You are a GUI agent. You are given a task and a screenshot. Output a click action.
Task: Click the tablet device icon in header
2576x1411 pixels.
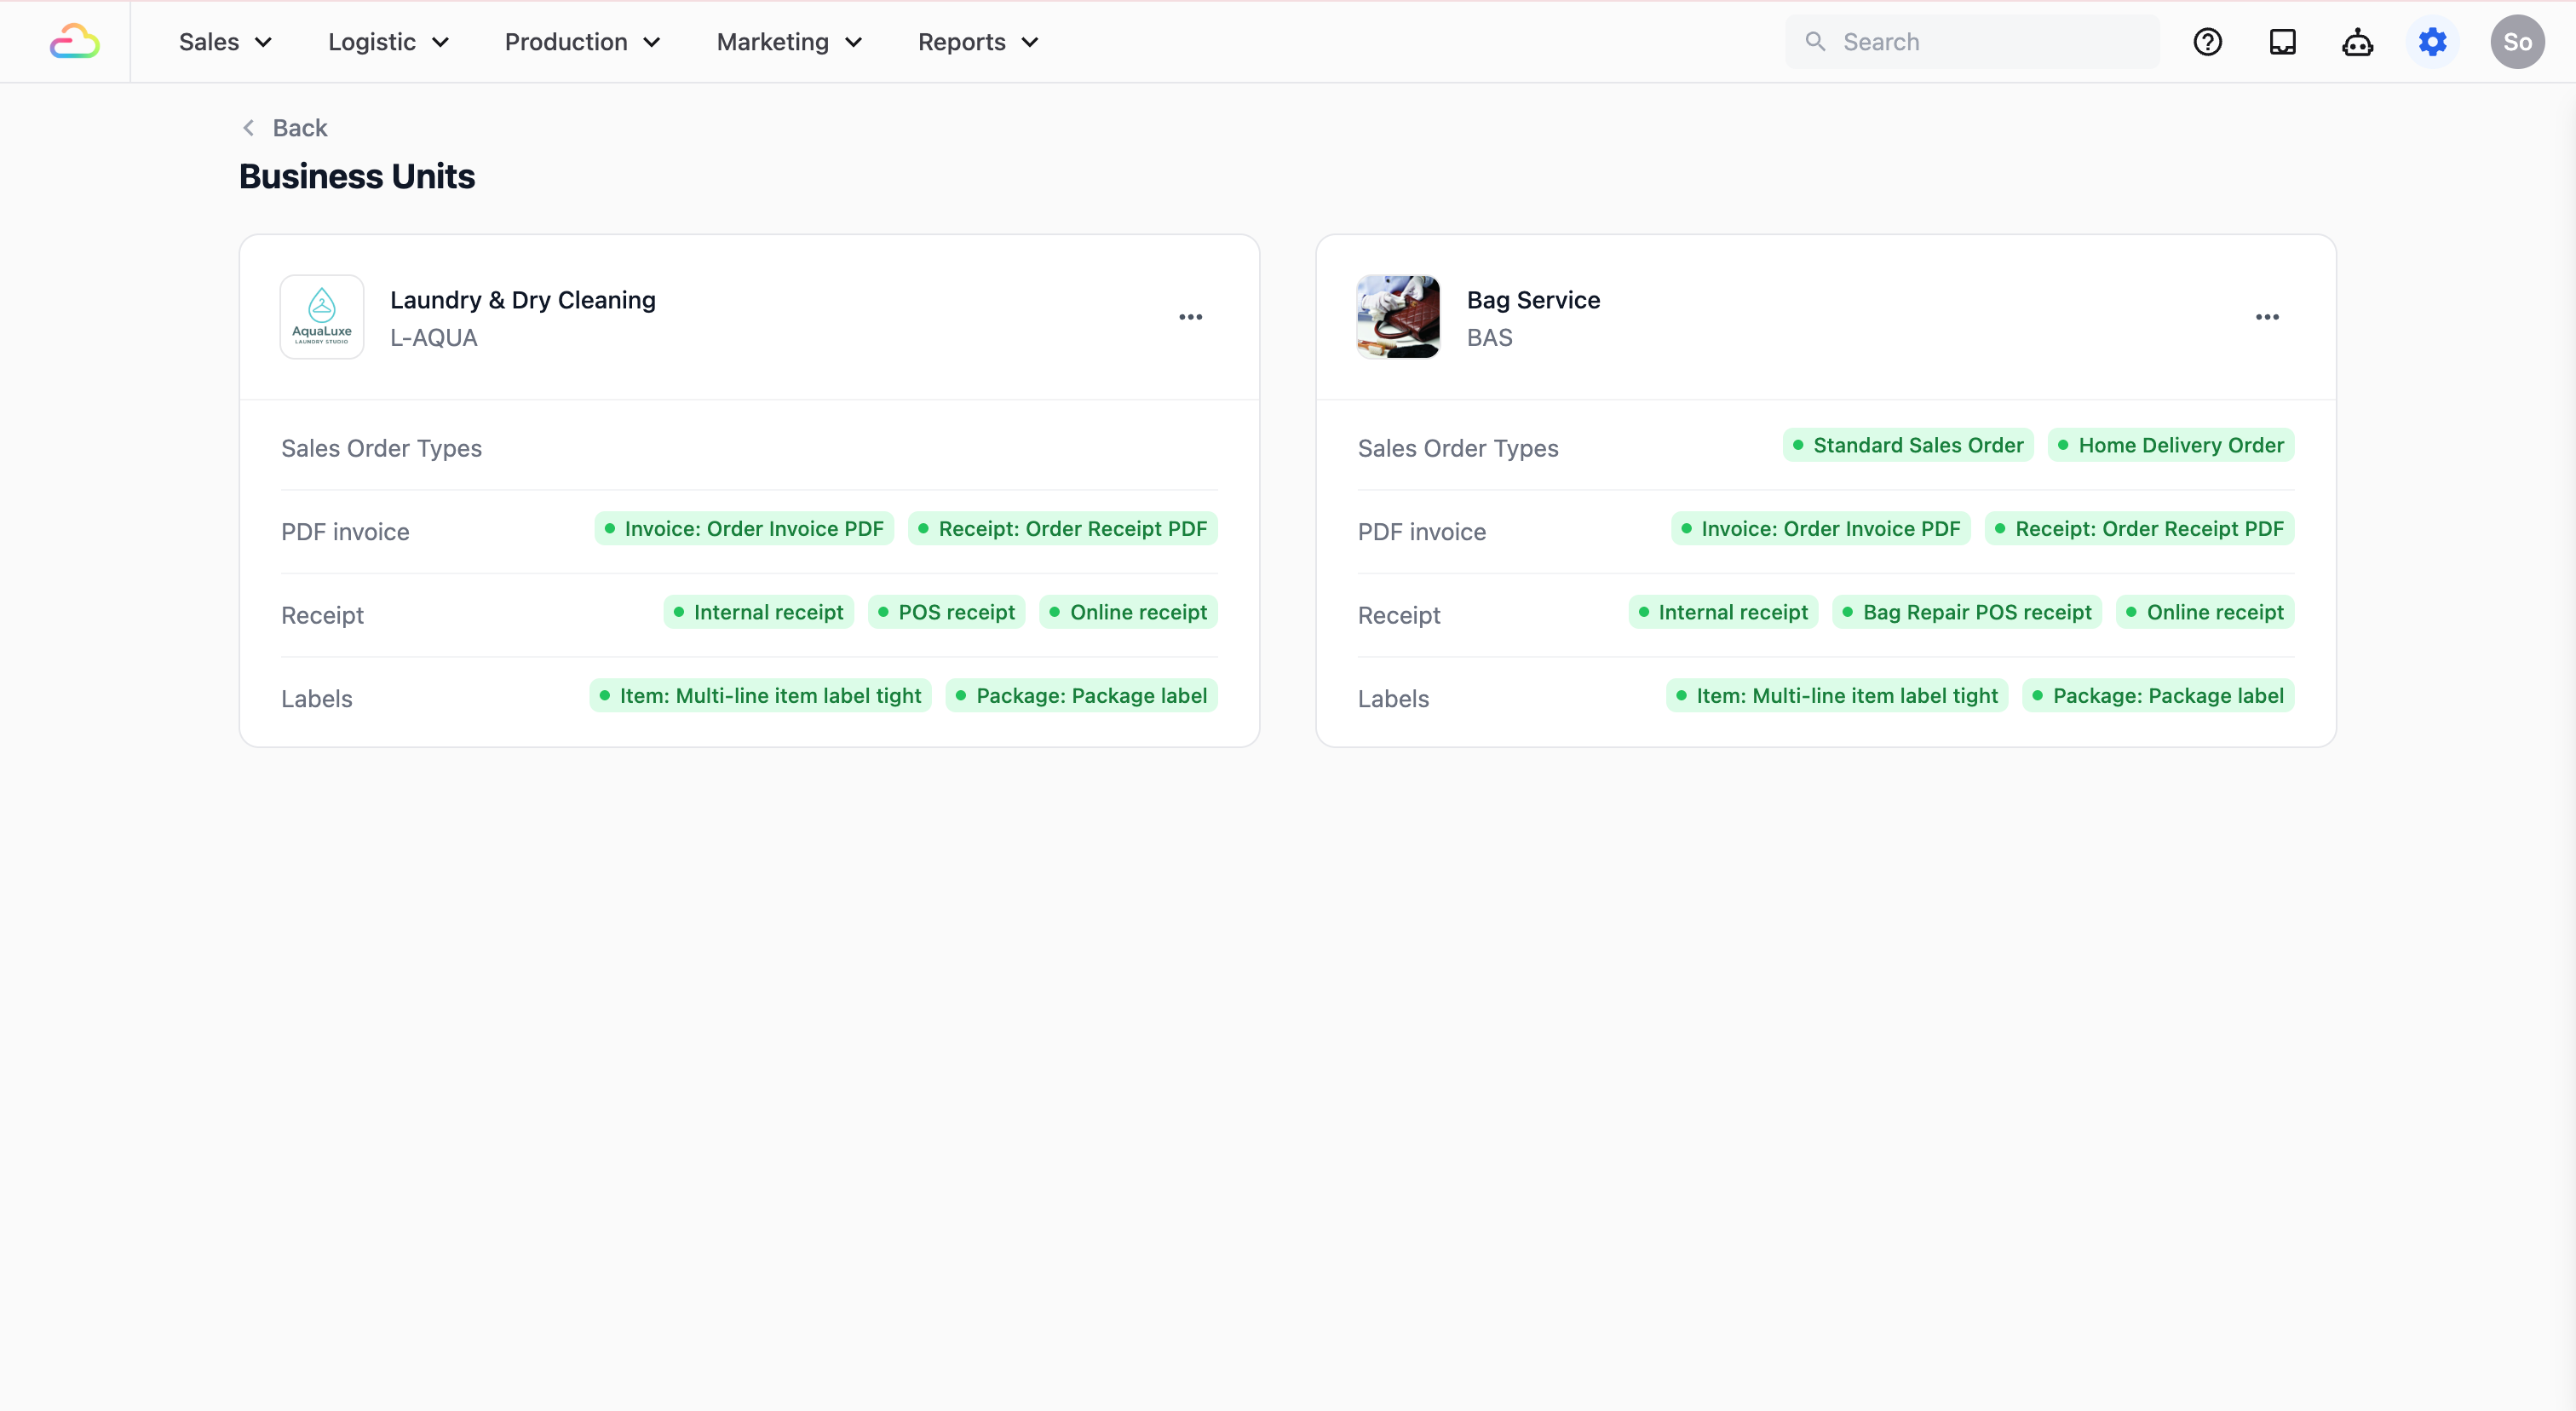tap(2282, 42)
